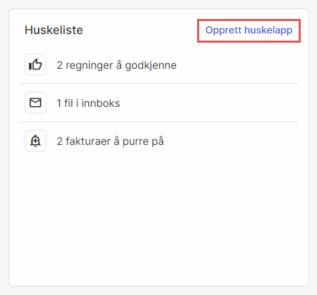Viewport: 317px width, 295px height.
Task: Click the word 'fakturaer' in the list
Action: tap(88, 141)
